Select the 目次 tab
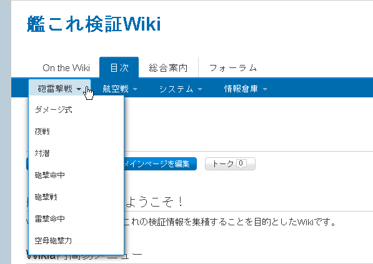373x264 pixels. click(x=119, y=68)
